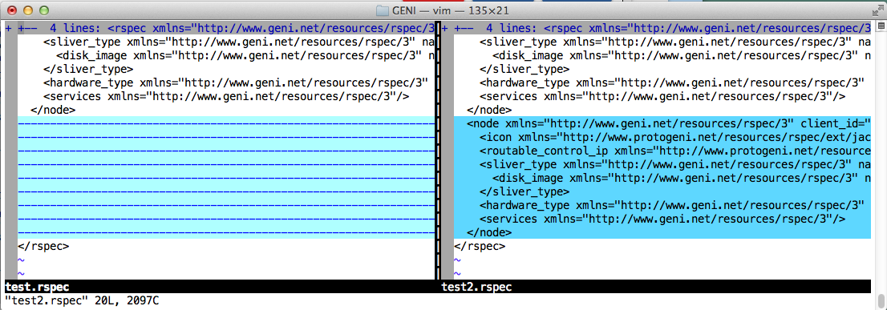The height and width of the screenshot is (310, 887).
Task: Click the GENI folder icon in title bar
Action: [383, 10]
